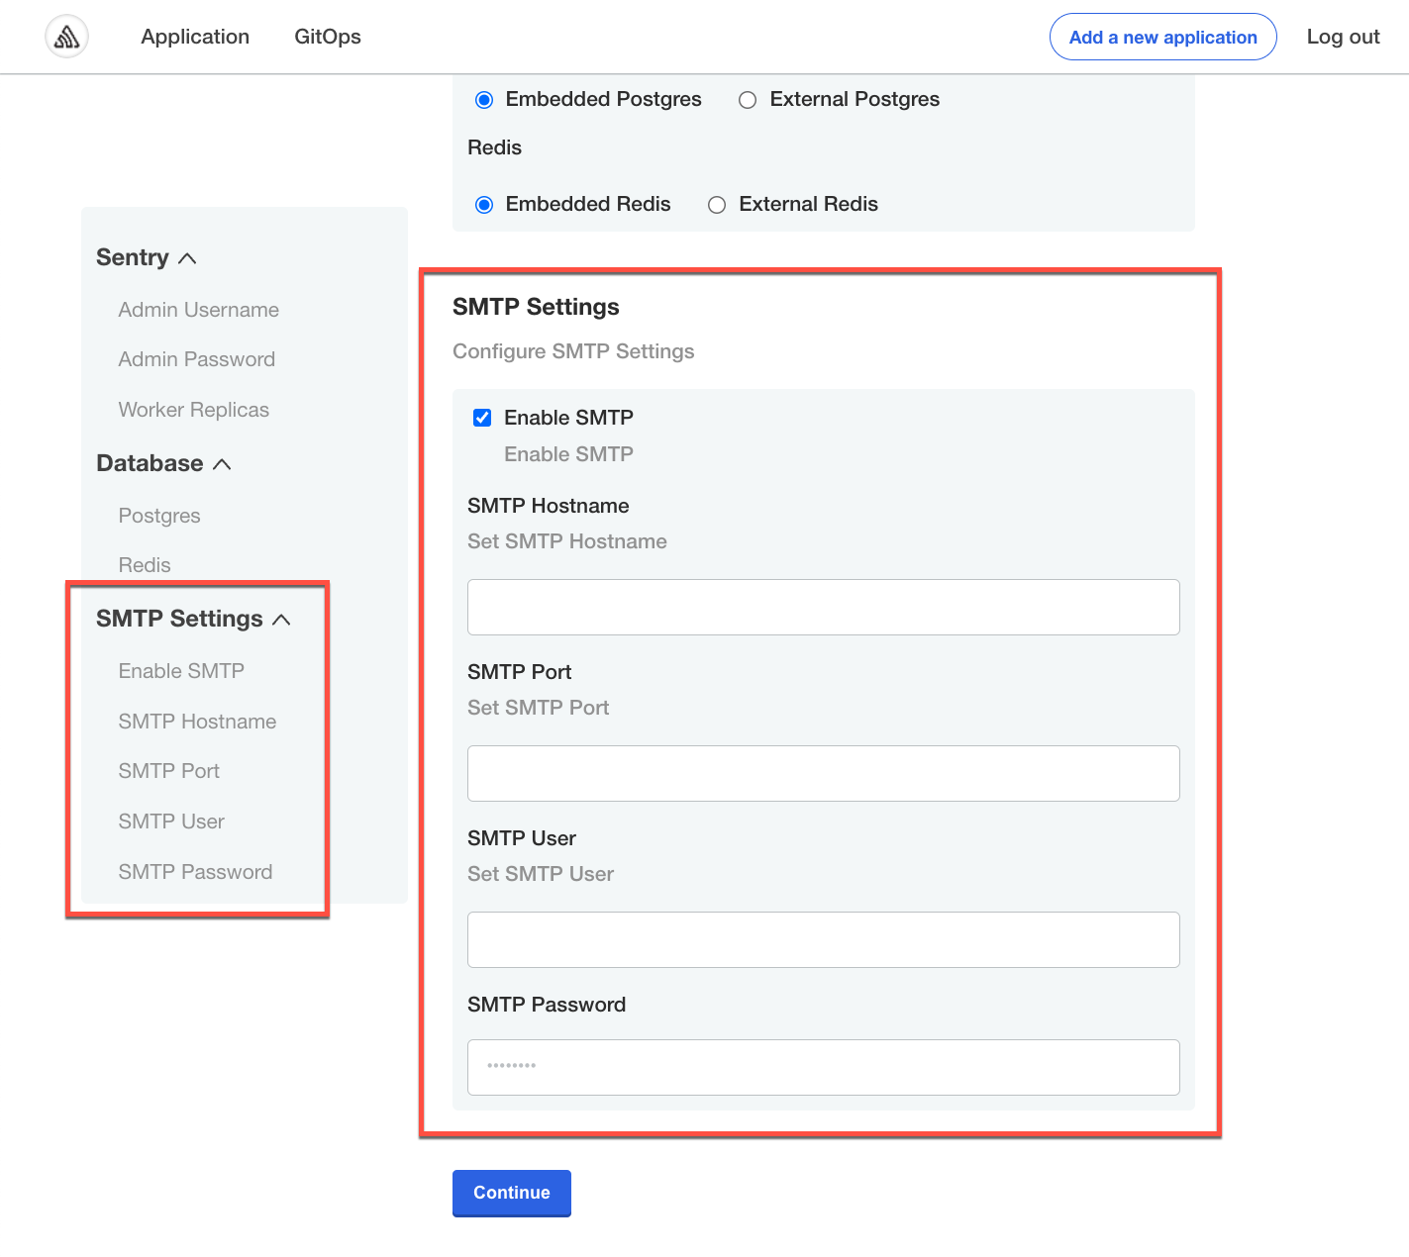Viewport: 1409px width, 1257px height.
Task: Select the External Postgres option
Action: (747, 99)
